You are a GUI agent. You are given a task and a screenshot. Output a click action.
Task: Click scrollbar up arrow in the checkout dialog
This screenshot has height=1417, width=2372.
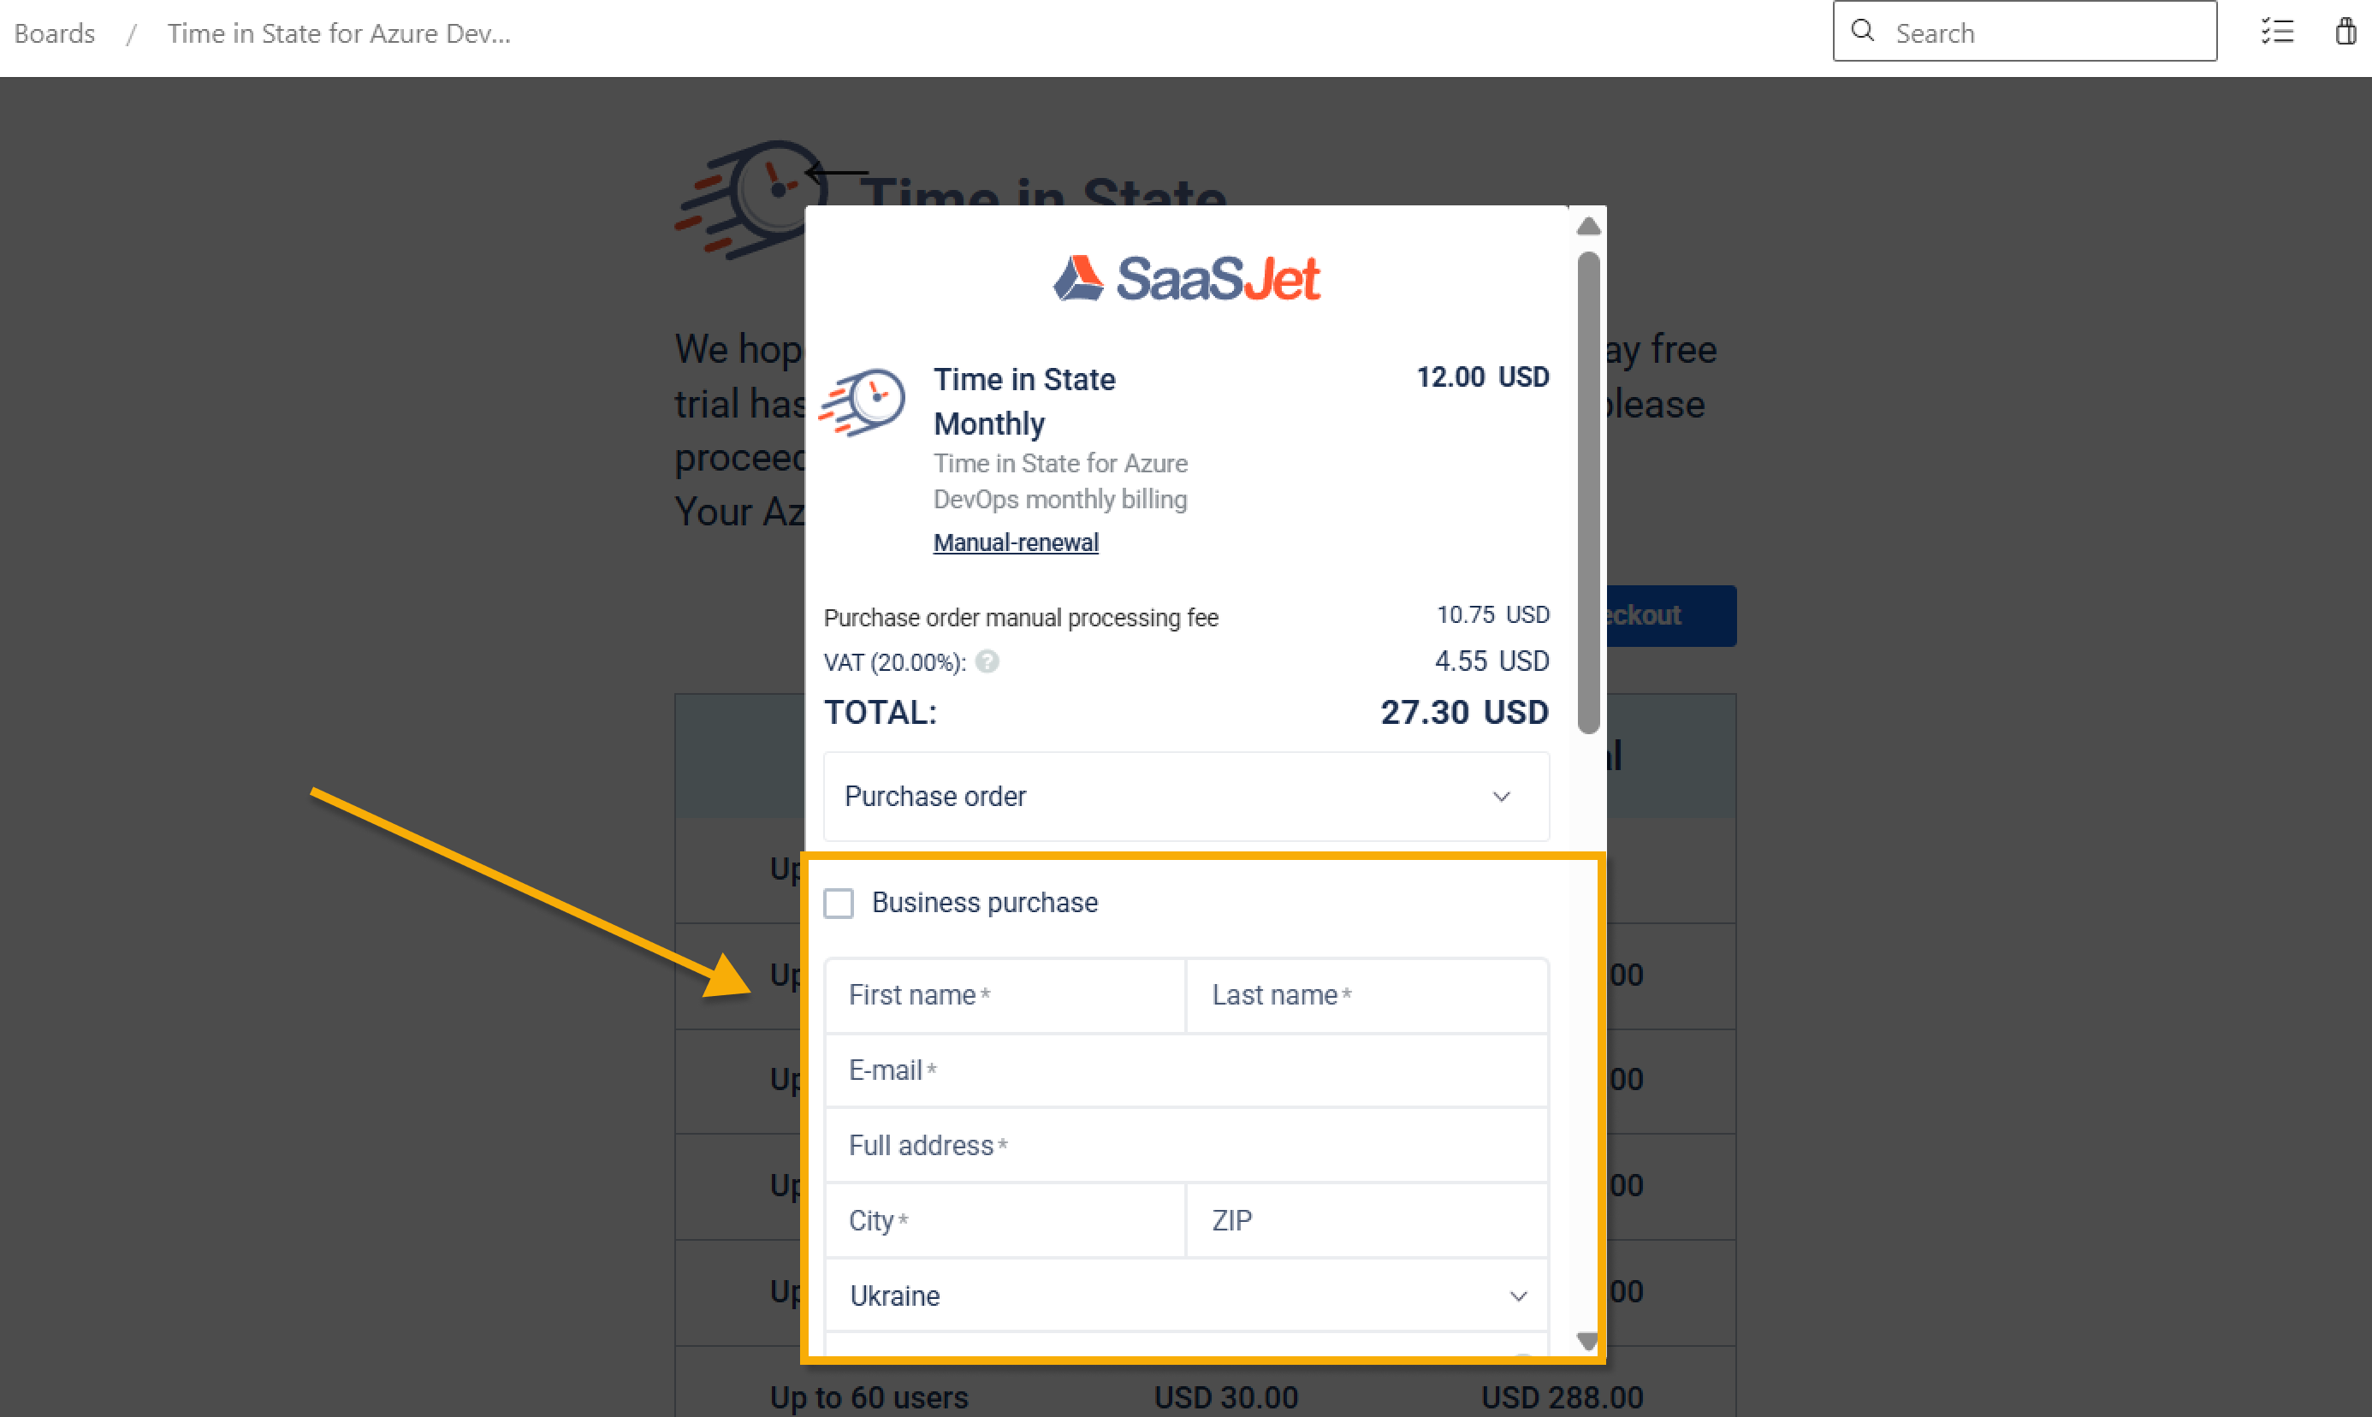[1588, 226]
